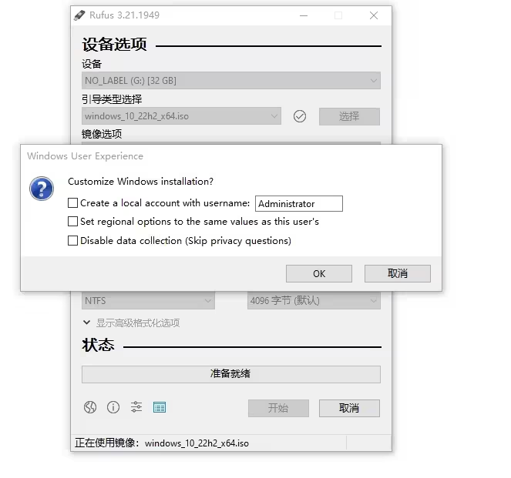Open the settings sliders icon

coord(136,407)
